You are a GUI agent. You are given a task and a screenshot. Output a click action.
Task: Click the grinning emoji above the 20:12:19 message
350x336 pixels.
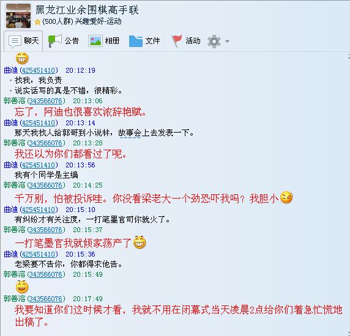point(22,58)
